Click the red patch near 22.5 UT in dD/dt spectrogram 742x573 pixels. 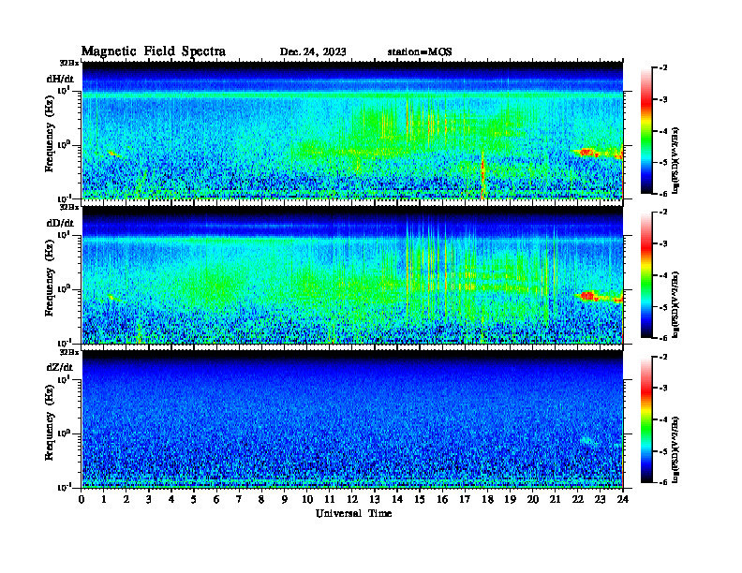coord(587,296)
